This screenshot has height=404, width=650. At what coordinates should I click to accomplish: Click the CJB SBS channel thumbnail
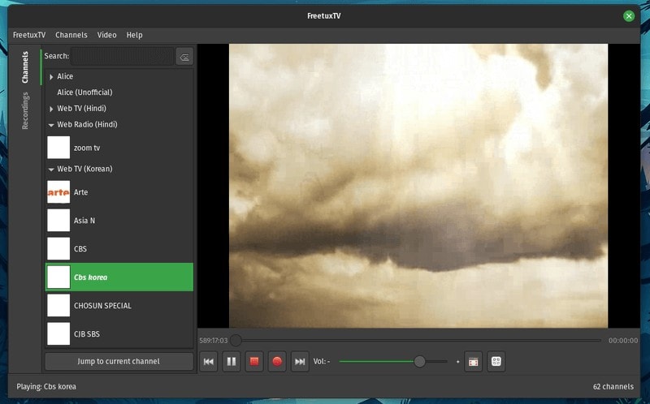coord(58,333)
